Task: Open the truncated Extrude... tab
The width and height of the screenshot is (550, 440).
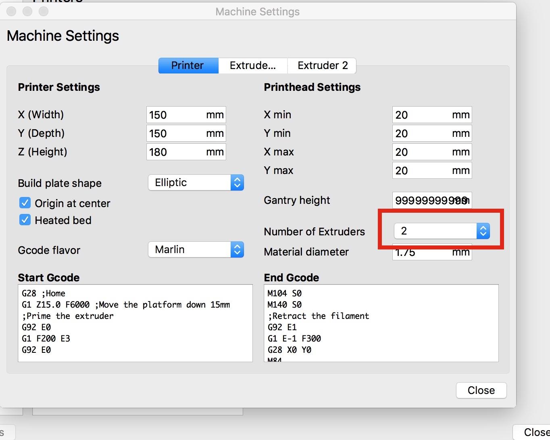Action: coord(253,65)
